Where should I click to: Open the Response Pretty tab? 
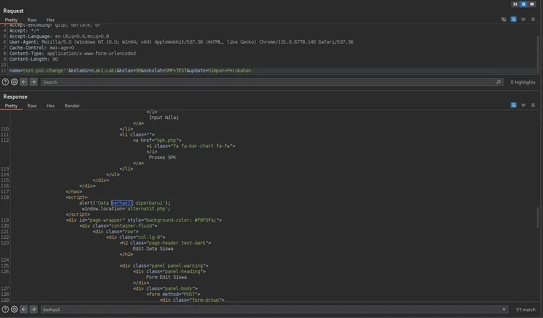coord(11,106)
